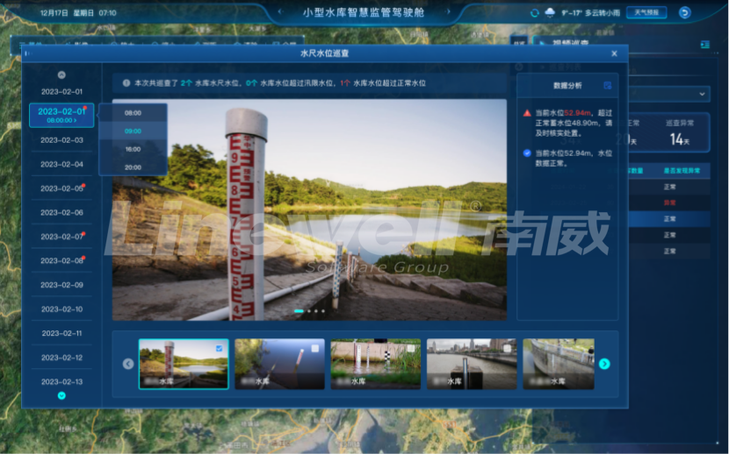Click the info icon in patrol summary
Image resolution: width=729 pixels, height=454 pixels.
tap(126, 82)
